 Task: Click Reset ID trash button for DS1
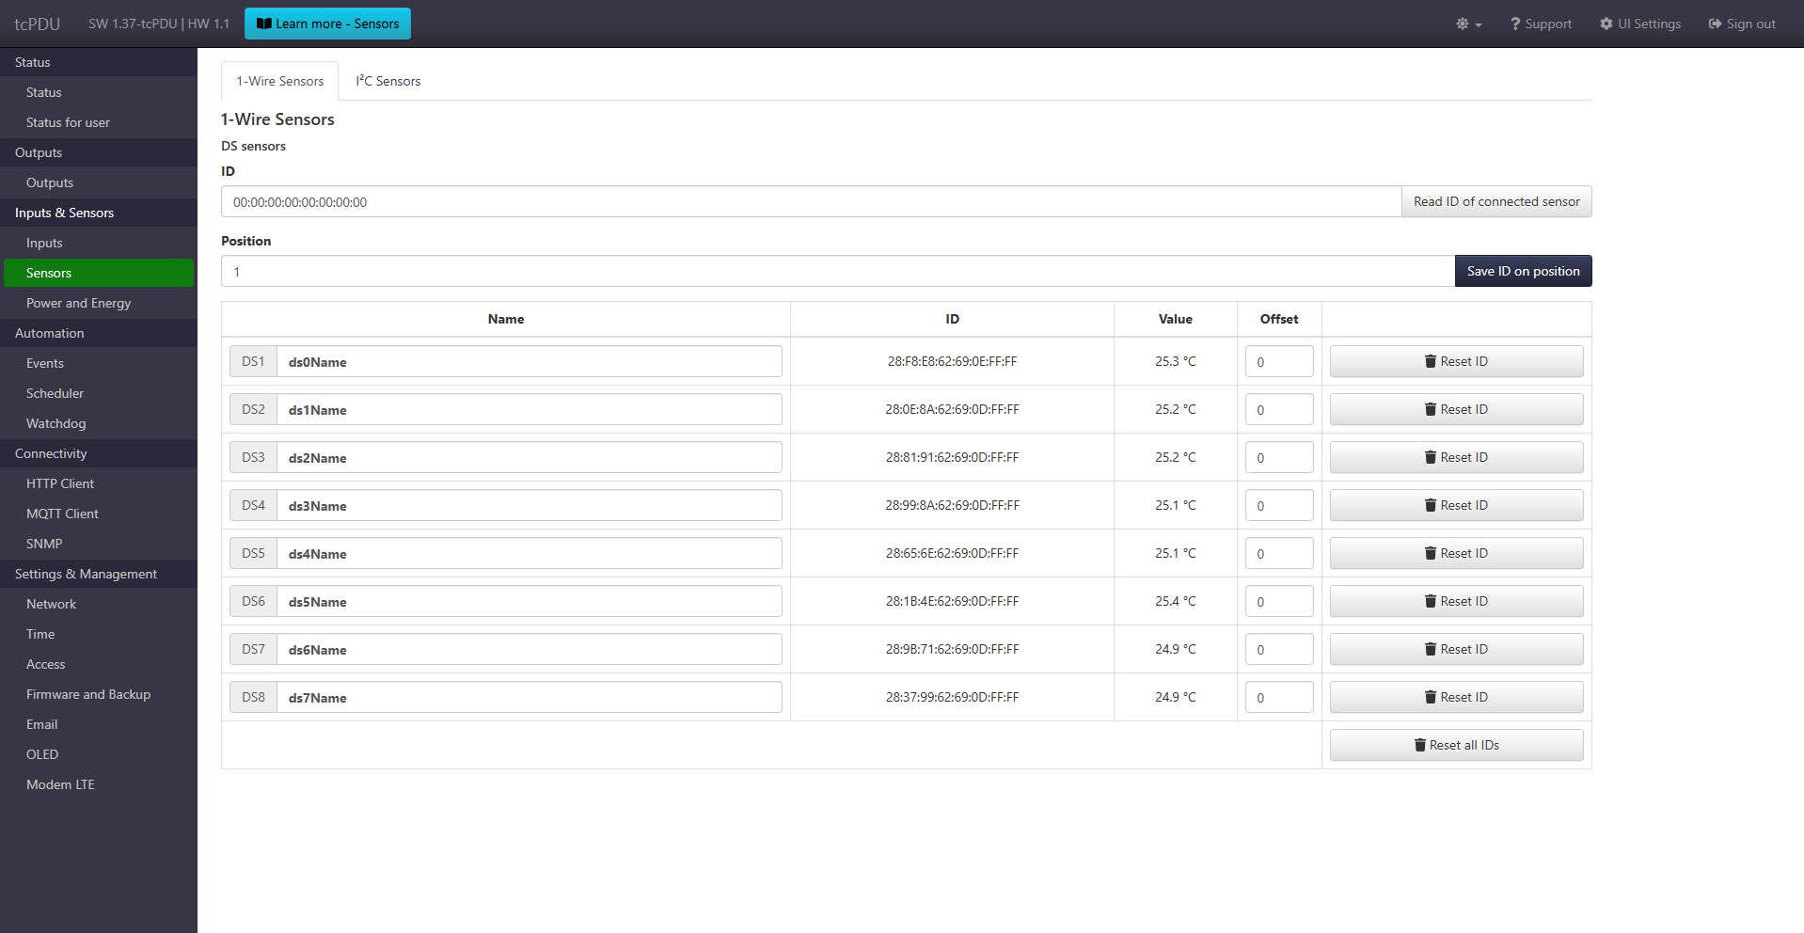click(x=1456, y=361)
